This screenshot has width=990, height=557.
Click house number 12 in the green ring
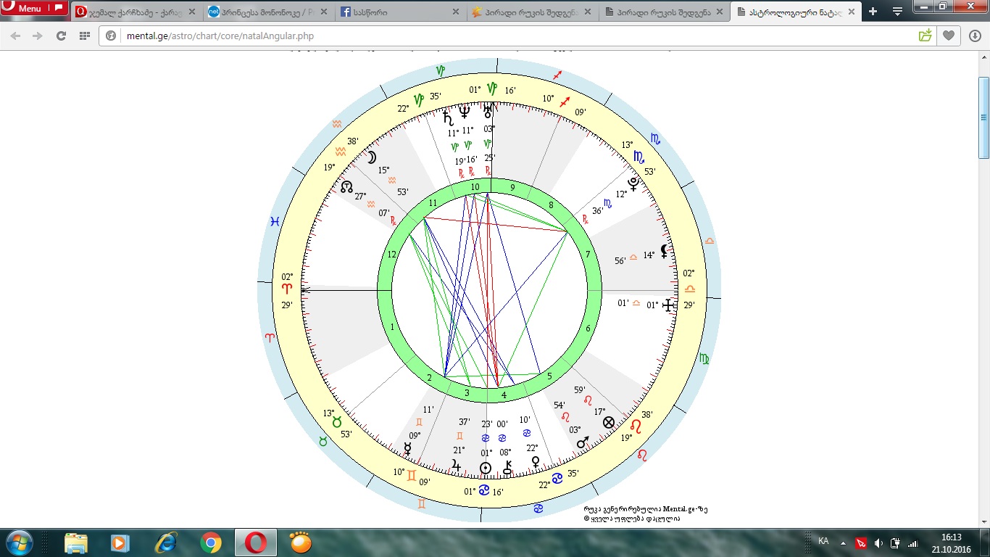[x=392, y=255]
